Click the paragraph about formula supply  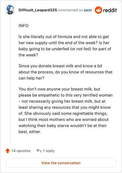point(65,46)
